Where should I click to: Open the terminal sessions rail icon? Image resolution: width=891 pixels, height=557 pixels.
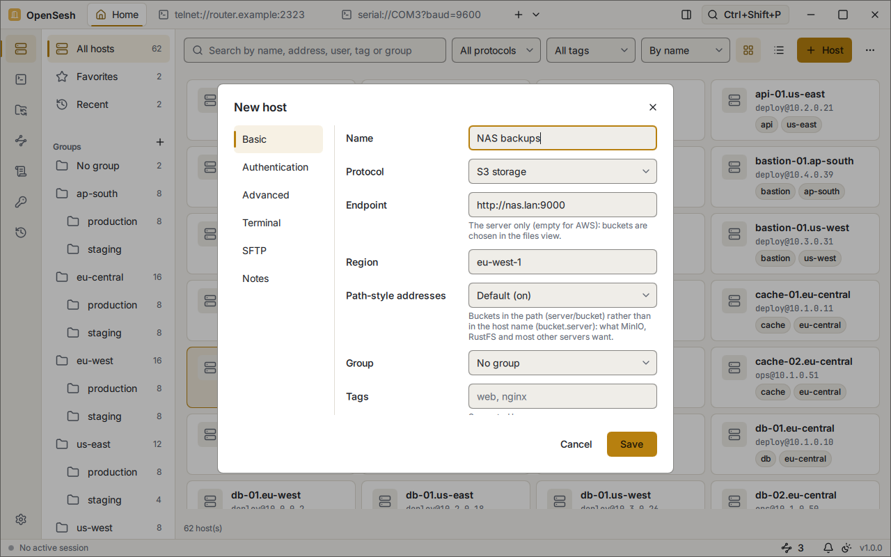[x=21, y=79]
